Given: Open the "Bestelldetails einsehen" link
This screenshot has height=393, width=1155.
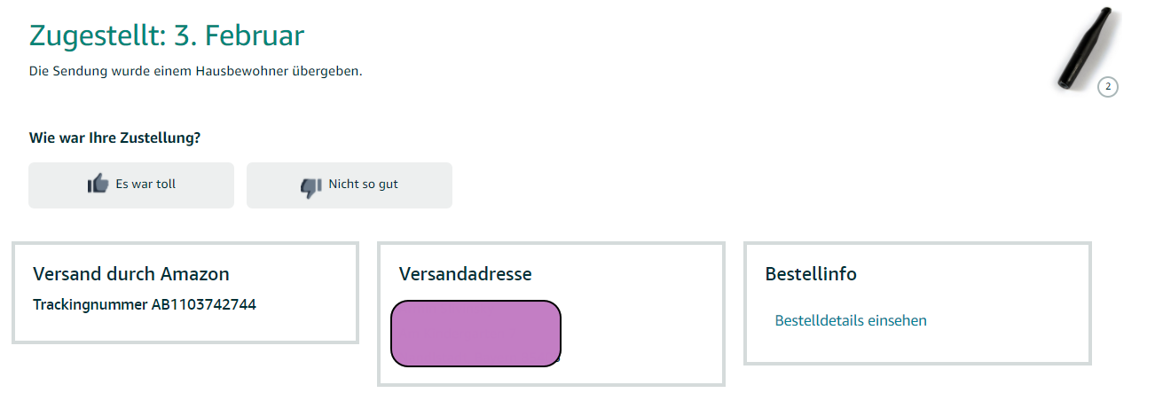Looking at the screenshot, I should [850, 320].
